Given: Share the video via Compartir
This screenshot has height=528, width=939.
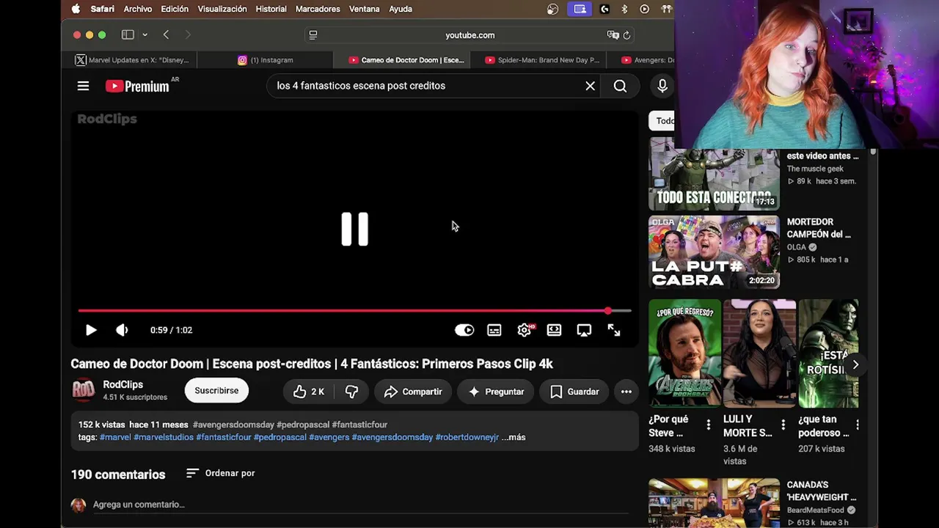Looking at the screenshot, I should pyautogui.click(x=413, y=392).
